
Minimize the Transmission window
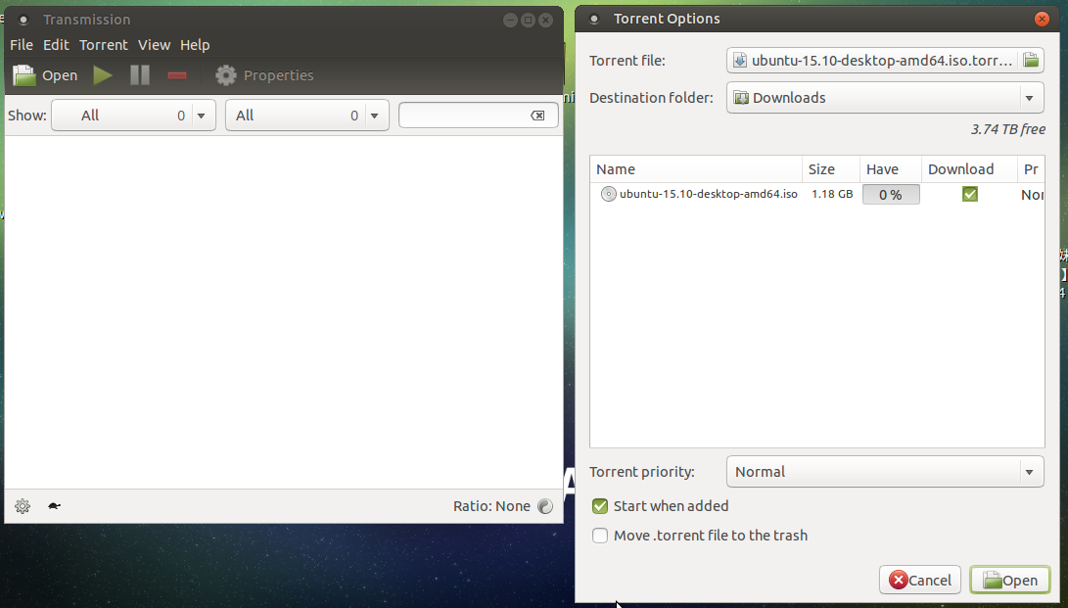(510, 21)
